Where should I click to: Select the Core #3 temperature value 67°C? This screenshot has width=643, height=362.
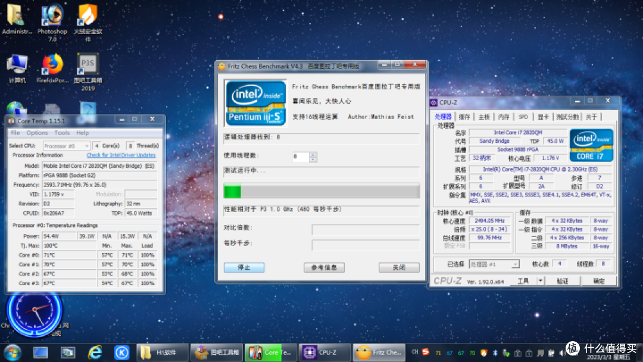click(69, 283)
